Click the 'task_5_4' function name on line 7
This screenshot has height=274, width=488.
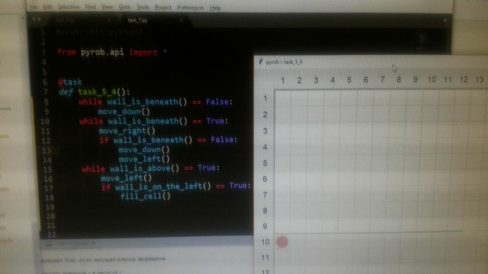[x=97, y=92]
